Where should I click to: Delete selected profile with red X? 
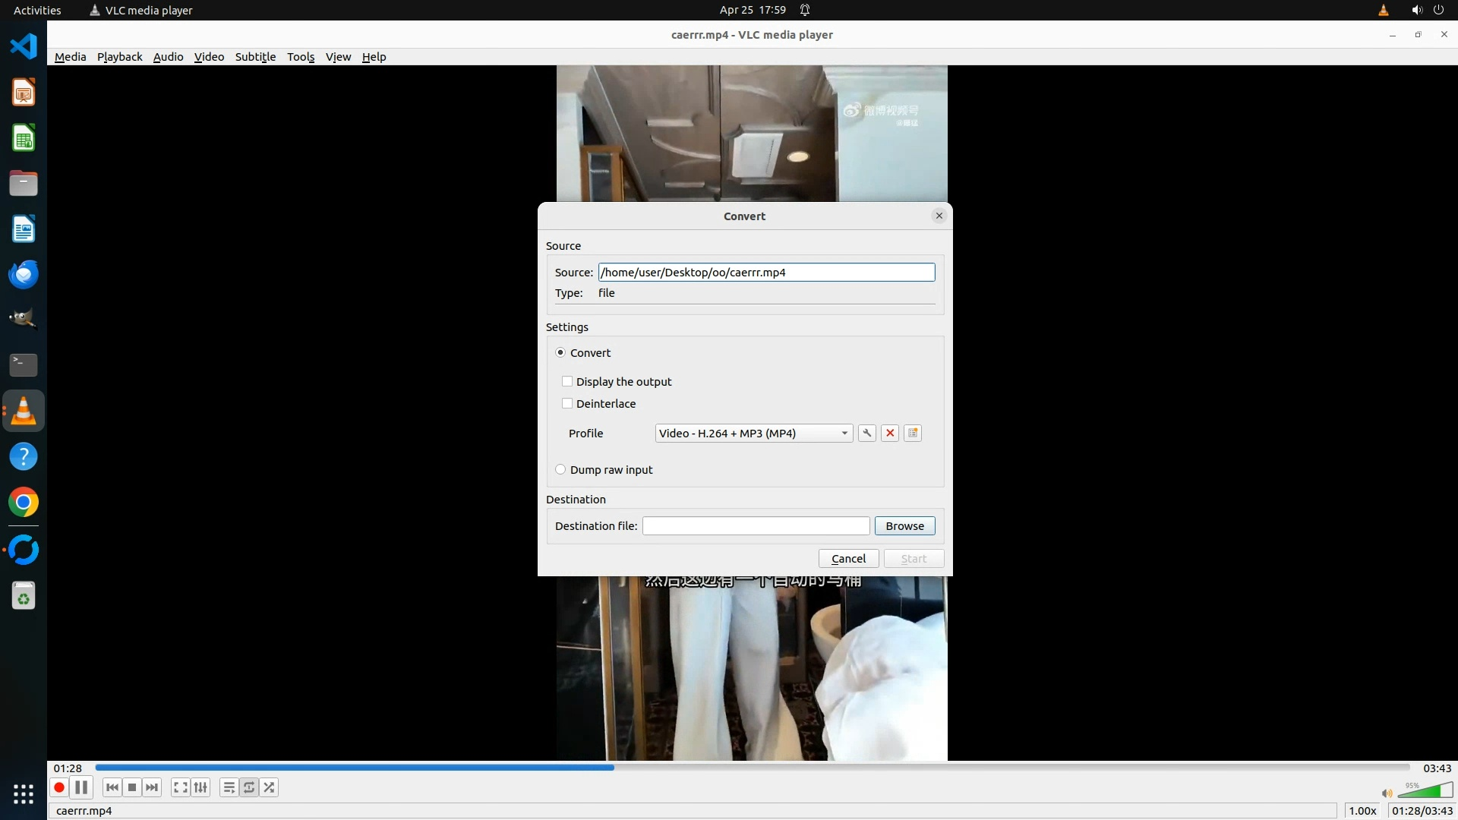click(x=890, y=433)
